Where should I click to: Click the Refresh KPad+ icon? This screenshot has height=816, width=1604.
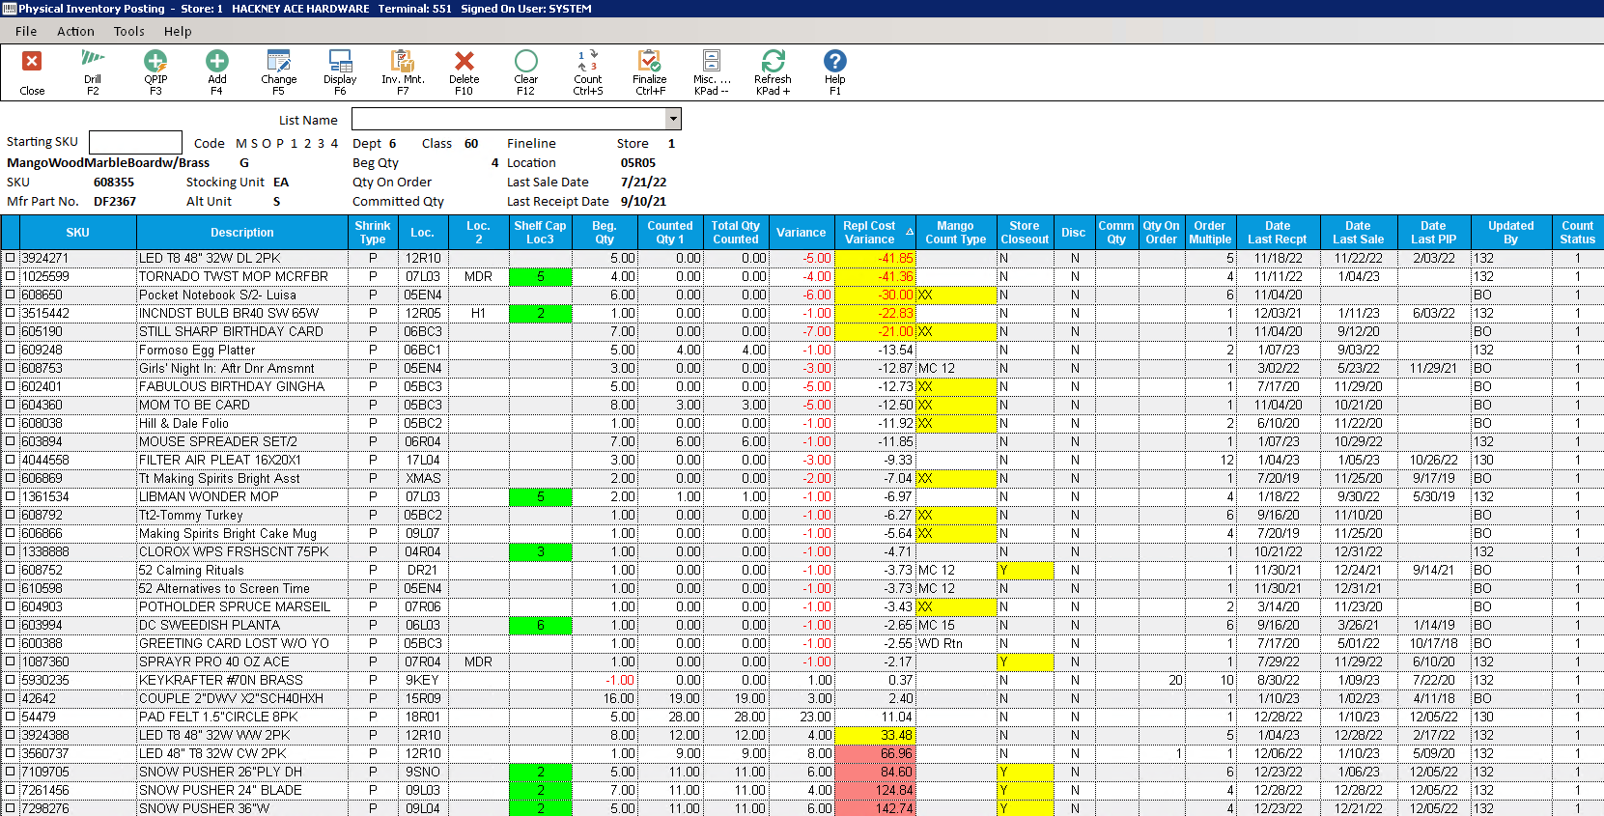click(x=773, y=72)
